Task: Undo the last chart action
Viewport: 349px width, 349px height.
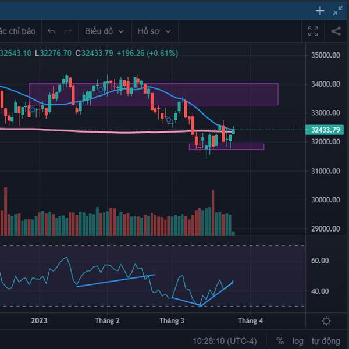Action: pyautogui.click(x=51, y=31)
